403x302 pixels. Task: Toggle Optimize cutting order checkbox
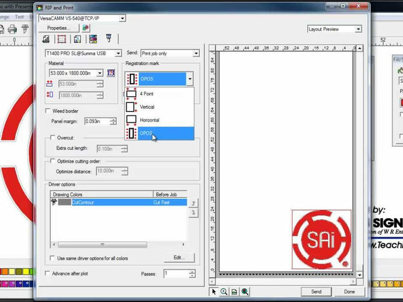point(53,161)
